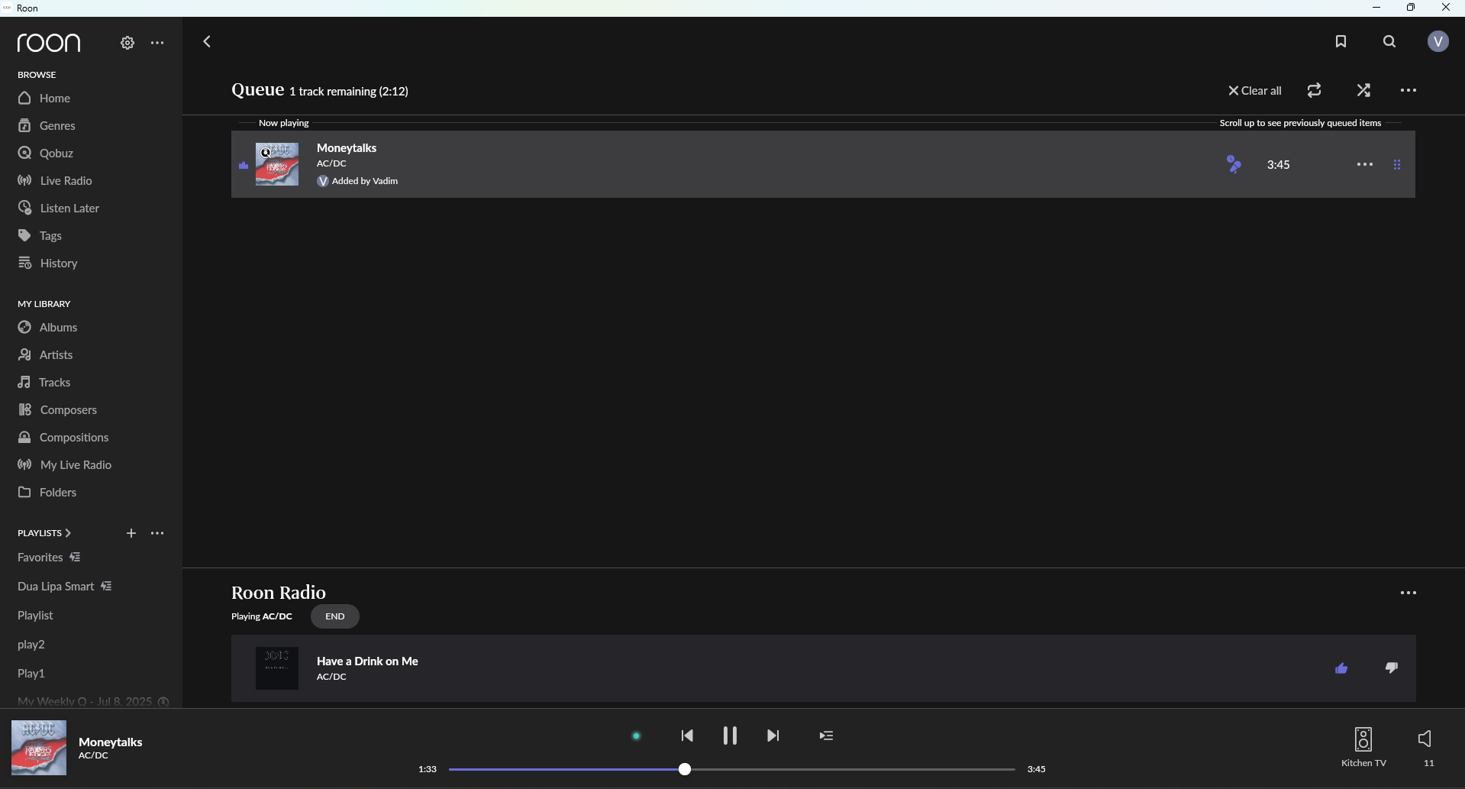This screenshot has height=789, width=1465.
Task: Open the Moneytalks track more options menu
Action: [1364, 165]
